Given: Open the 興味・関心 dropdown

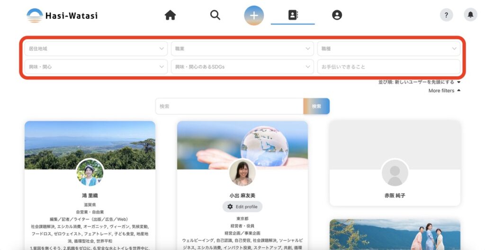Looking at the screenshot, I should (96, 67).
